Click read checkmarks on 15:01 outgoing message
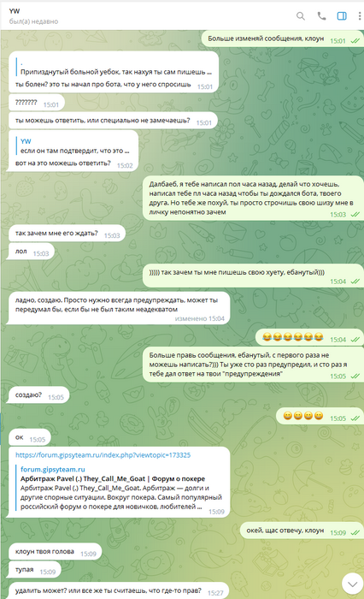This screenshot has width=364, height=599. 355,41
